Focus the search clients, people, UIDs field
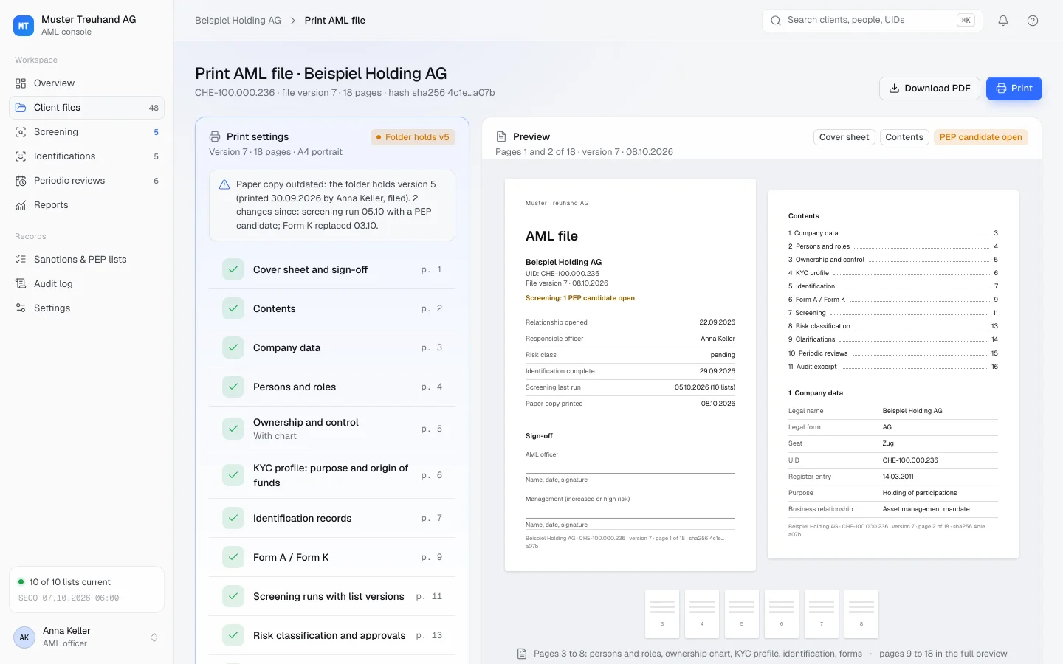The image size is (1063, 664). click(872, 21)
